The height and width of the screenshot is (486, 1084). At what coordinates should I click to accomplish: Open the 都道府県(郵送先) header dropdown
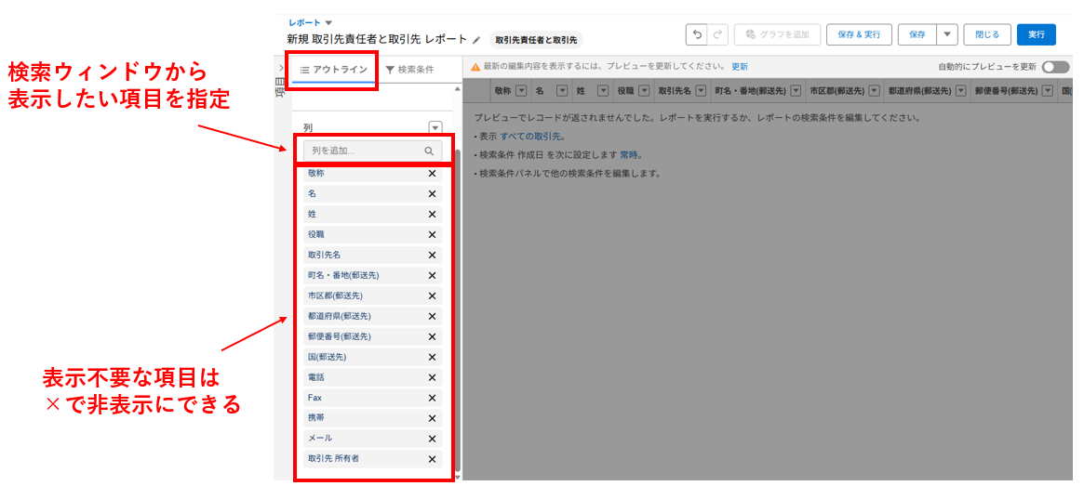[959, 90]
